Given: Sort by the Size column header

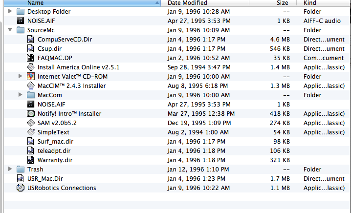Looking at the screenshot, I should 273,3.
